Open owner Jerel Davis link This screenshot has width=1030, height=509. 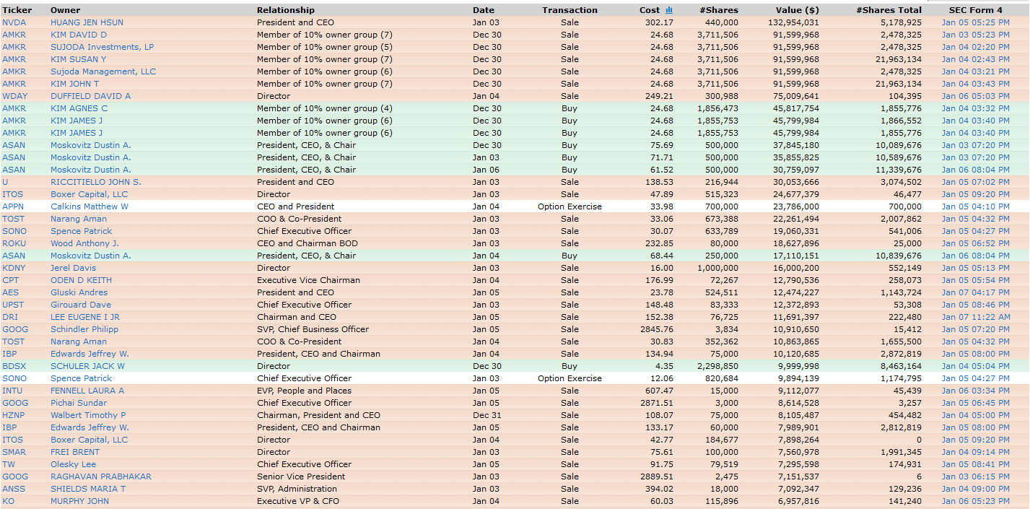[x=73, y=268]
